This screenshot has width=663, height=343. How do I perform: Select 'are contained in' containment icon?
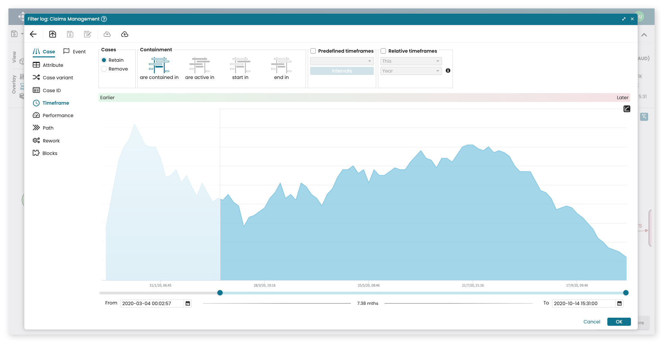pyautogui.click(x=159, y=65)
